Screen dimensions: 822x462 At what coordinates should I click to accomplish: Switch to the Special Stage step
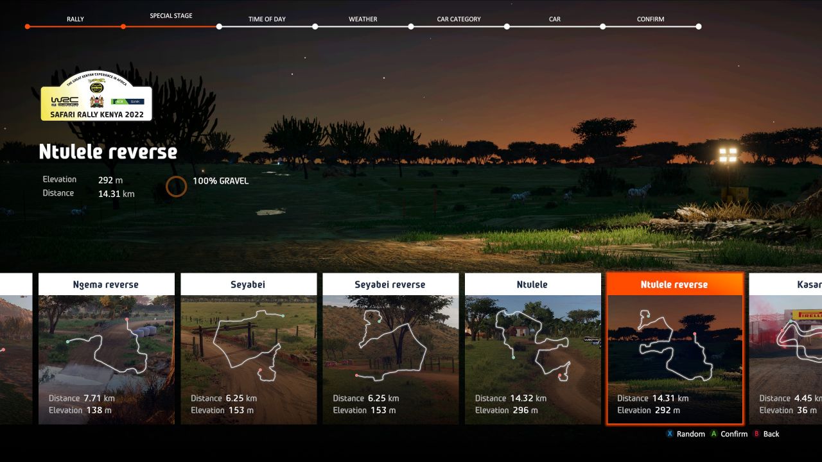(x=171, y=16)
